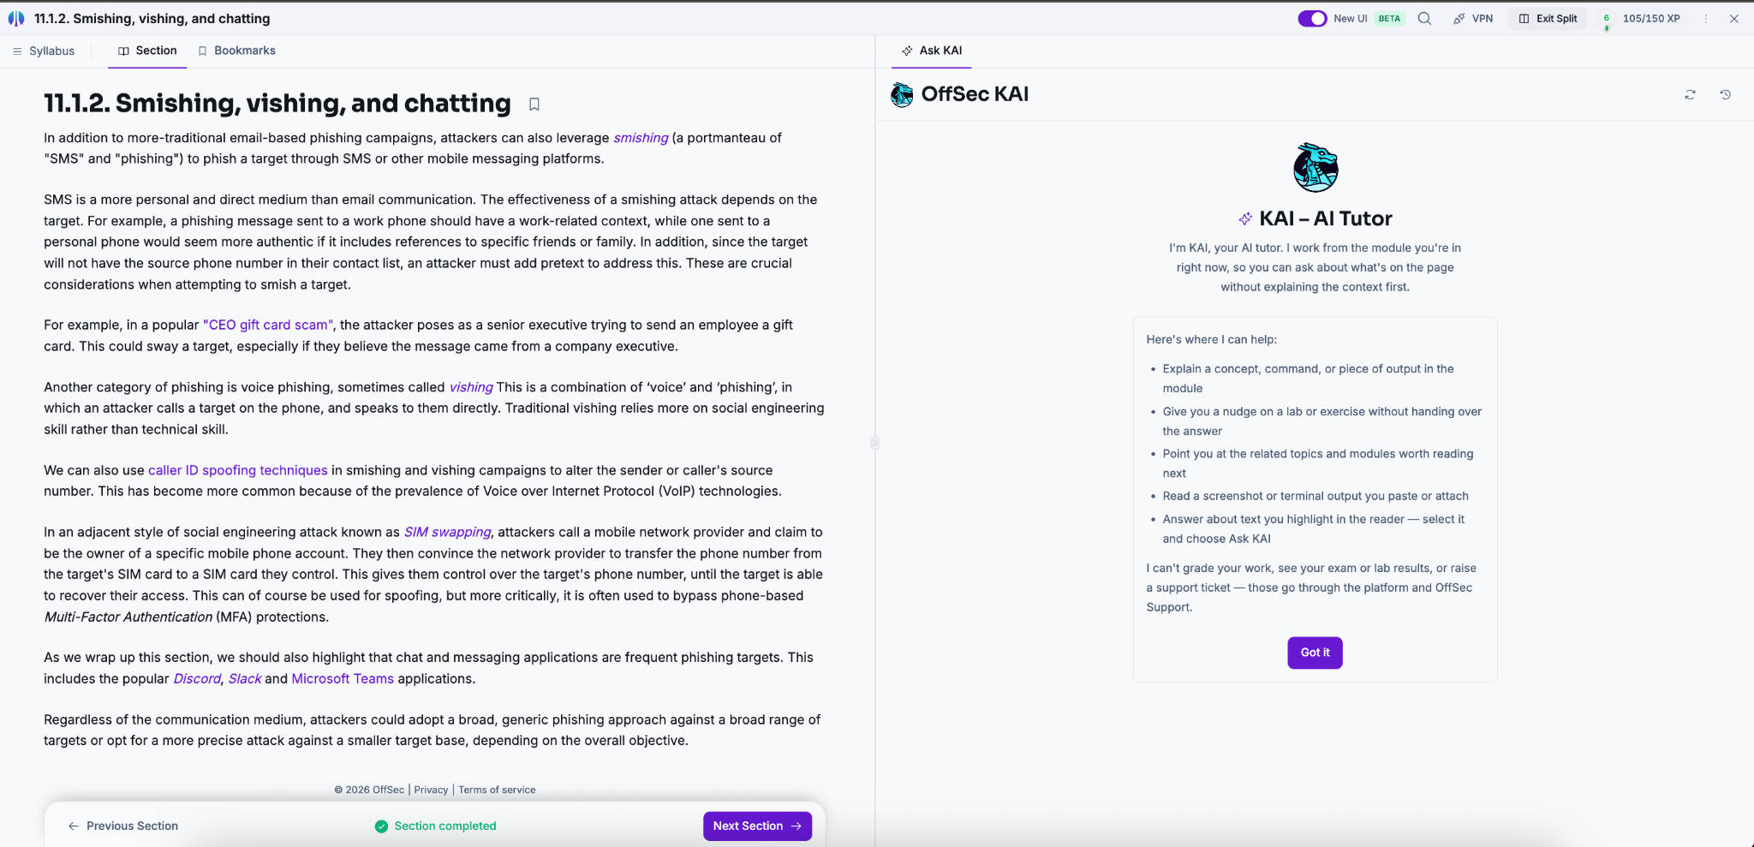Select the Ask KAI tab
Viewport: 1754px width, 847px height.
tap(932, 51)
